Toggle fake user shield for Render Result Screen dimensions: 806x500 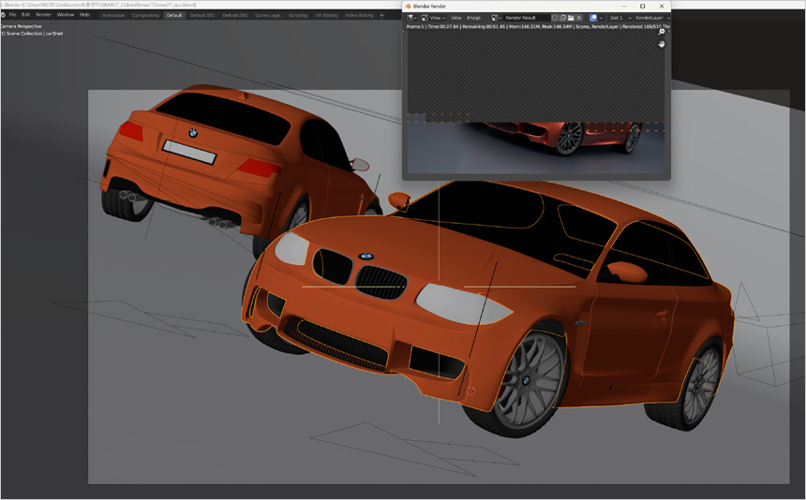[554, 18]
